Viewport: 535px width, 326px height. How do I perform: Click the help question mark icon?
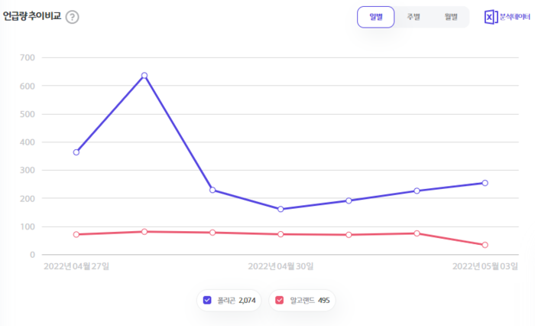click(x=72, y=17)
